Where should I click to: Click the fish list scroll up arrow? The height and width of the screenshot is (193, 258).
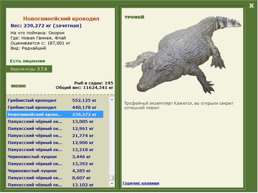tap(112, 100)
